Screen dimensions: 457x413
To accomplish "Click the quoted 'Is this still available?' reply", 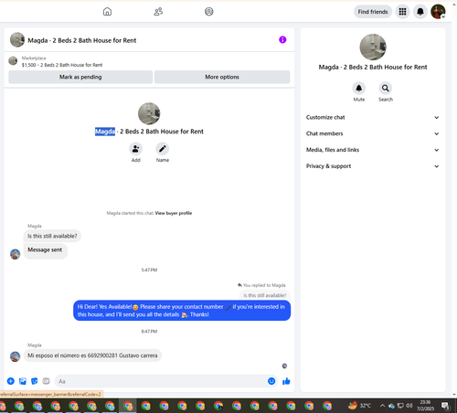I will click(265, 295).
